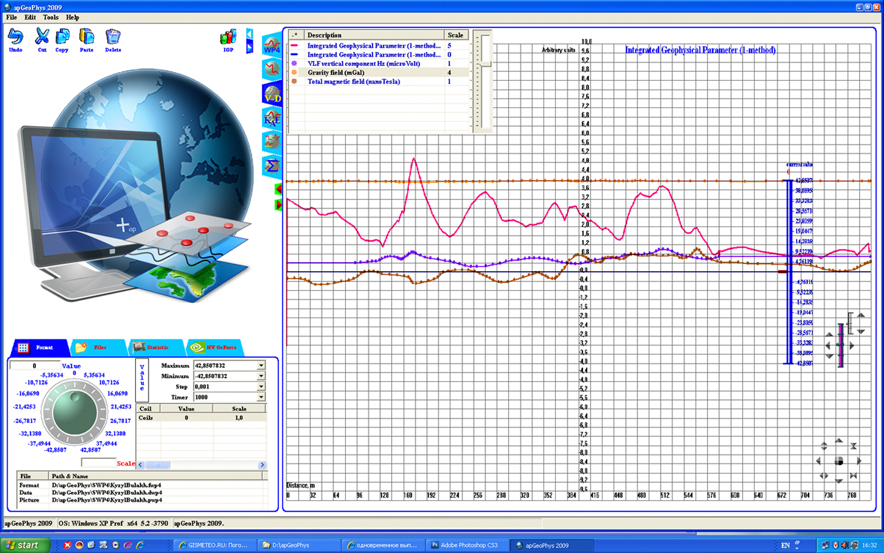Select the WP4 sidebar icon

(272, 46)
